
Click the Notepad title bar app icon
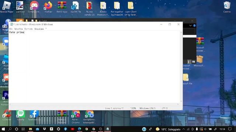(x=11, y=24)
